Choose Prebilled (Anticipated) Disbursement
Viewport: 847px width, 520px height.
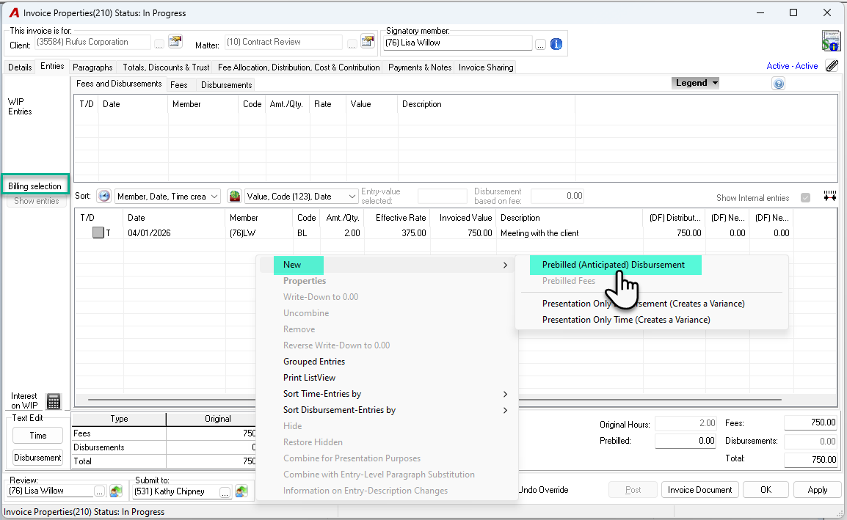click(614, 265)
